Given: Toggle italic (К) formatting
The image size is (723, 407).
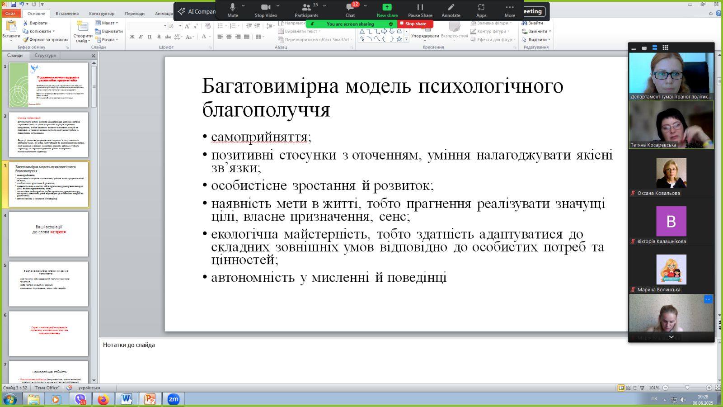Looking at the screenshot, I should pyautogui.click(x=141, y=37).
